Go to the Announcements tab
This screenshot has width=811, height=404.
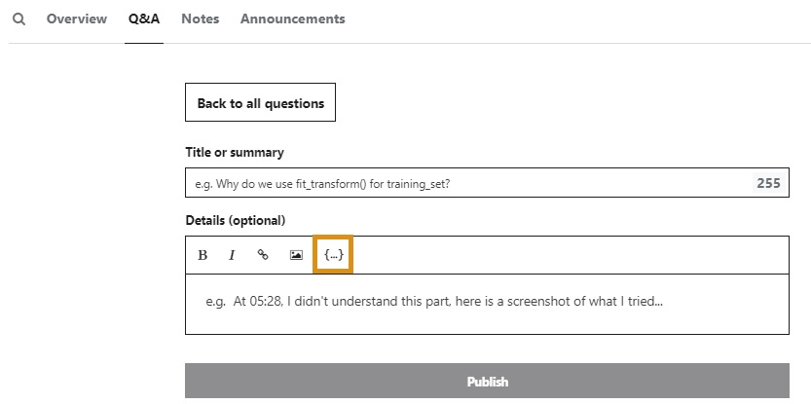pos(292,18)
